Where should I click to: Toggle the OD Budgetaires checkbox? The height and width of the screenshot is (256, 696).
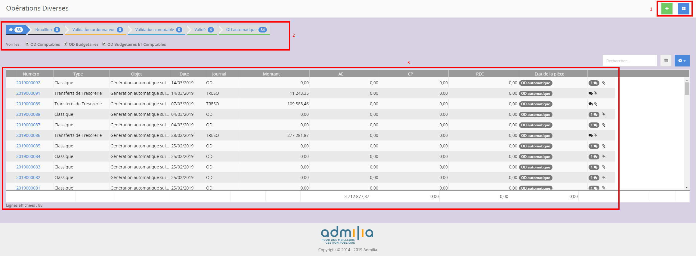click(66, 44)
